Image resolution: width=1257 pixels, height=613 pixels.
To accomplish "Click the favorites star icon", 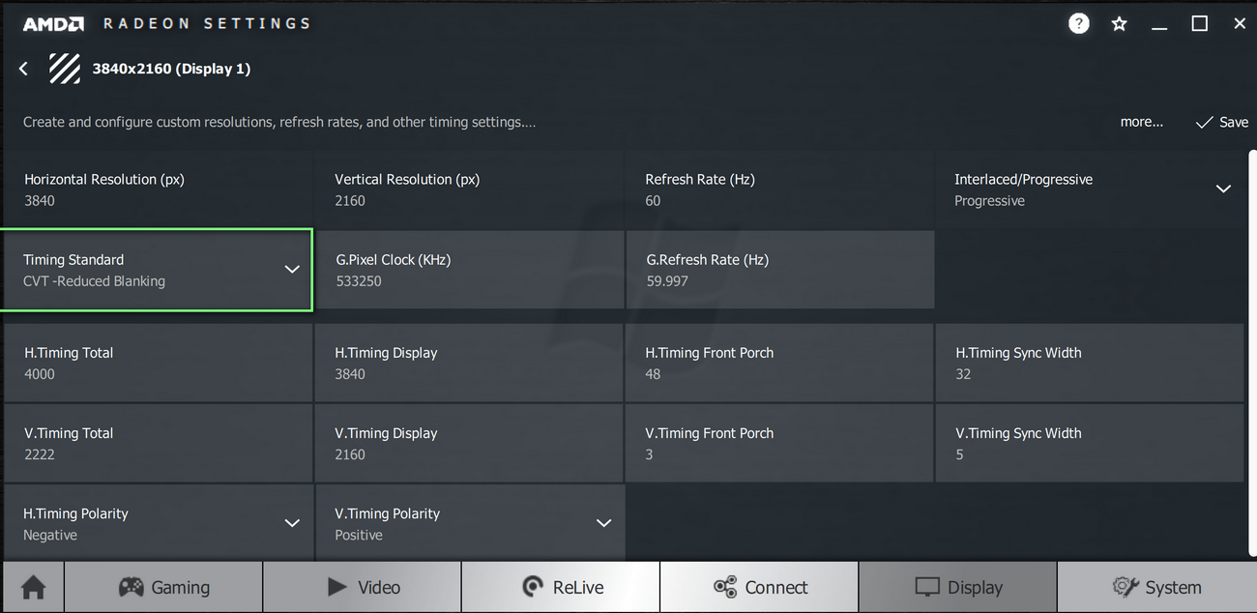I will point(1119,24).
